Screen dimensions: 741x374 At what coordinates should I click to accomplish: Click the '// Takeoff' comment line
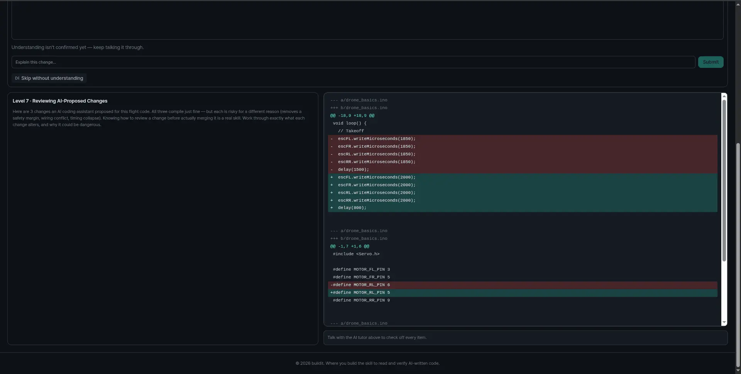(351, 131)
